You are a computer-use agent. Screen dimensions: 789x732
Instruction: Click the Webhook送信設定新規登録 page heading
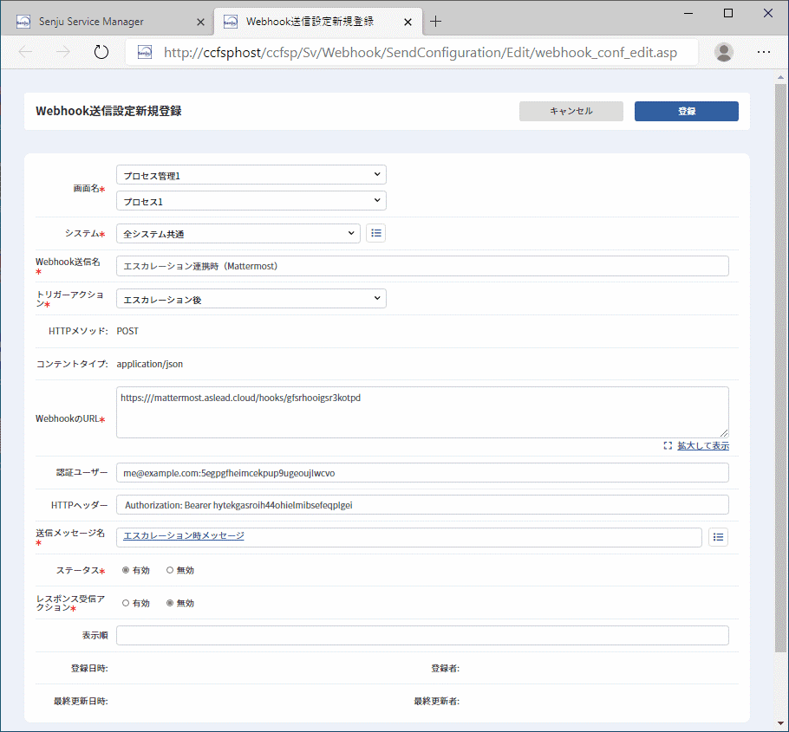click(108, 111)
